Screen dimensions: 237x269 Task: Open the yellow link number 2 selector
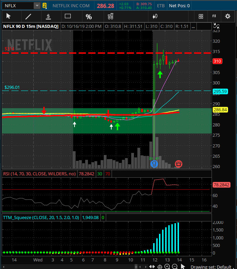point(45,6)
